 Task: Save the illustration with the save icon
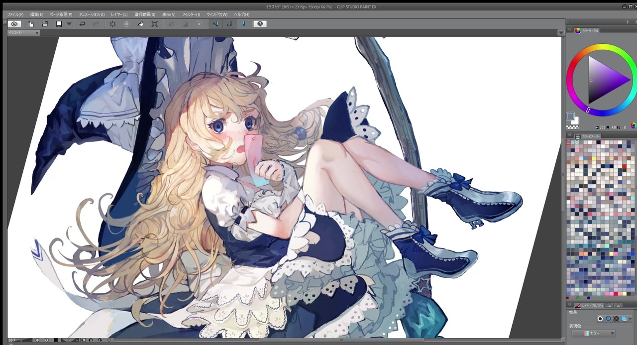tap(59, 24)
